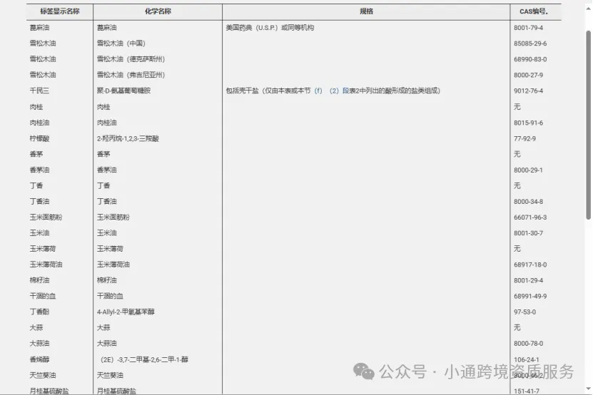Click chemical name 雪松木油 (弗吉尼亚州)
Image resolution: width=593 pixels, height=395 pixels.
pos(131,75)
